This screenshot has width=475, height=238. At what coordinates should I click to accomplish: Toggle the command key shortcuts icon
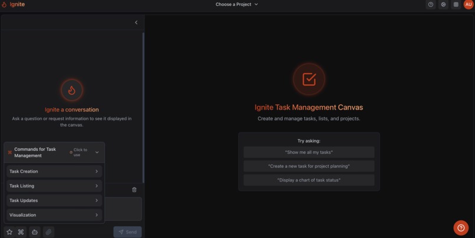point(21,232)
